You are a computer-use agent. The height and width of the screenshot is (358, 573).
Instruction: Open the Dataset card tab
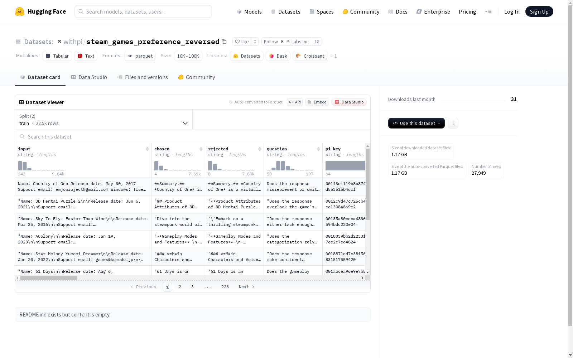[x=40, y=77]
